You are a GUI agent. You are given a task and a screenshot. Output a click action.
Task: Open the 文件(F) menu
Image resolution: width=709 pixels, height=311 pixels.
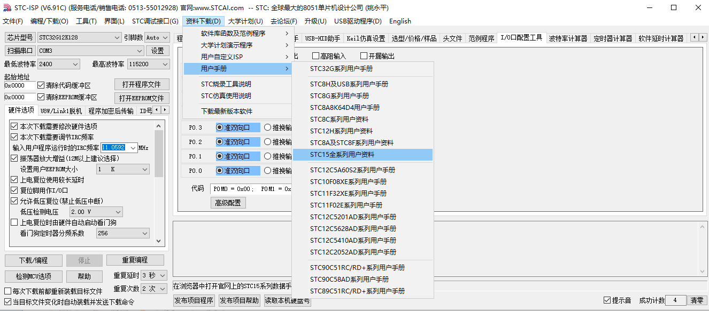point(13,21)
